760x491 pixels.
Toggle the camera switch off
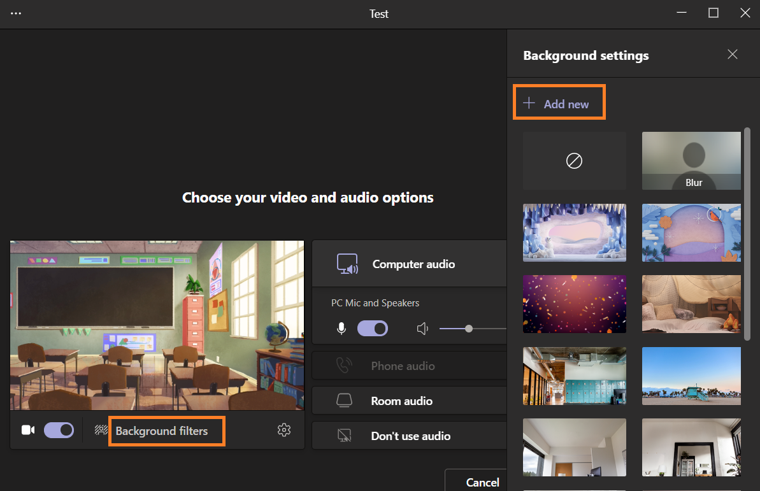[59, 430]
